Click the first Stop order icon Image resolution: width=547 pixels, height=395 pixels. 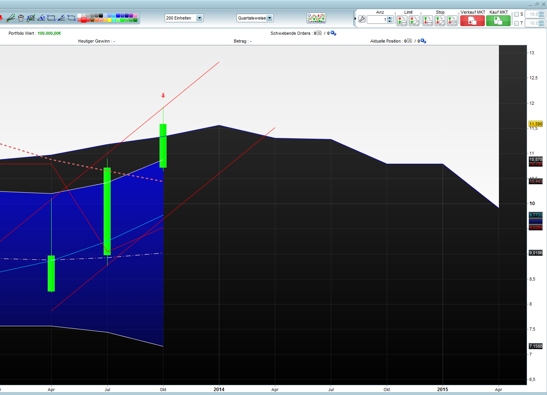tap(427, 21)
